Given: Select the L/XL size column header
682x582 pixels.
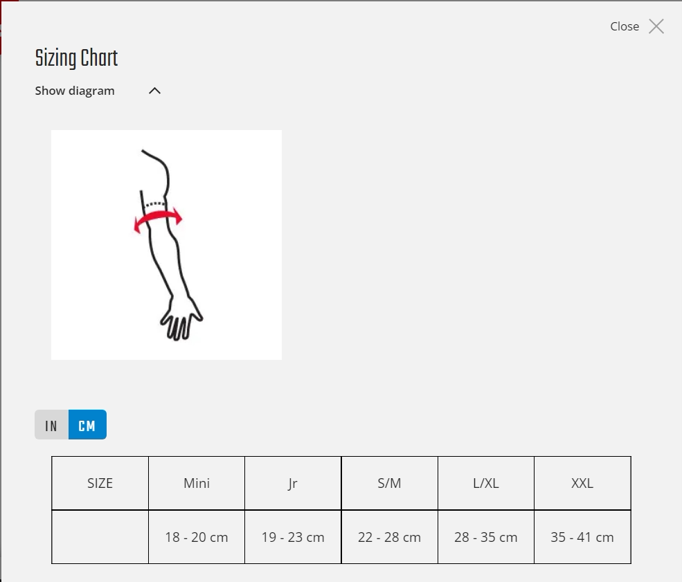Looking at the screenshot, I should (x=485, y=483).
